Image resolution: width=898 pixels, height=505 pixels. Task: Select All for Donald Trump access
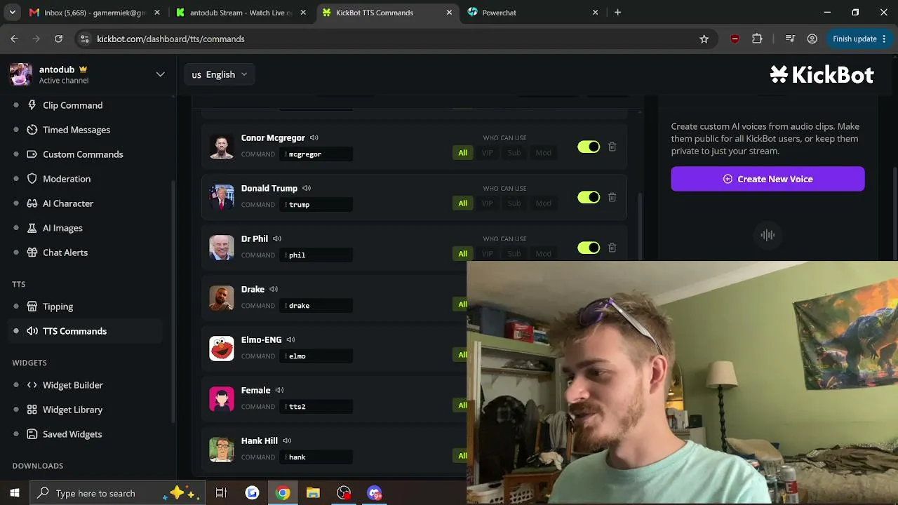(x=462, y=203)
